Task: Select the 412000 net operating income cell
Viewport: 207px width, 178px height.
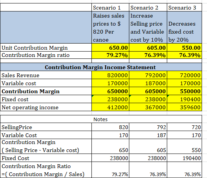Action: pyautogui.click(x=110, y=107)
